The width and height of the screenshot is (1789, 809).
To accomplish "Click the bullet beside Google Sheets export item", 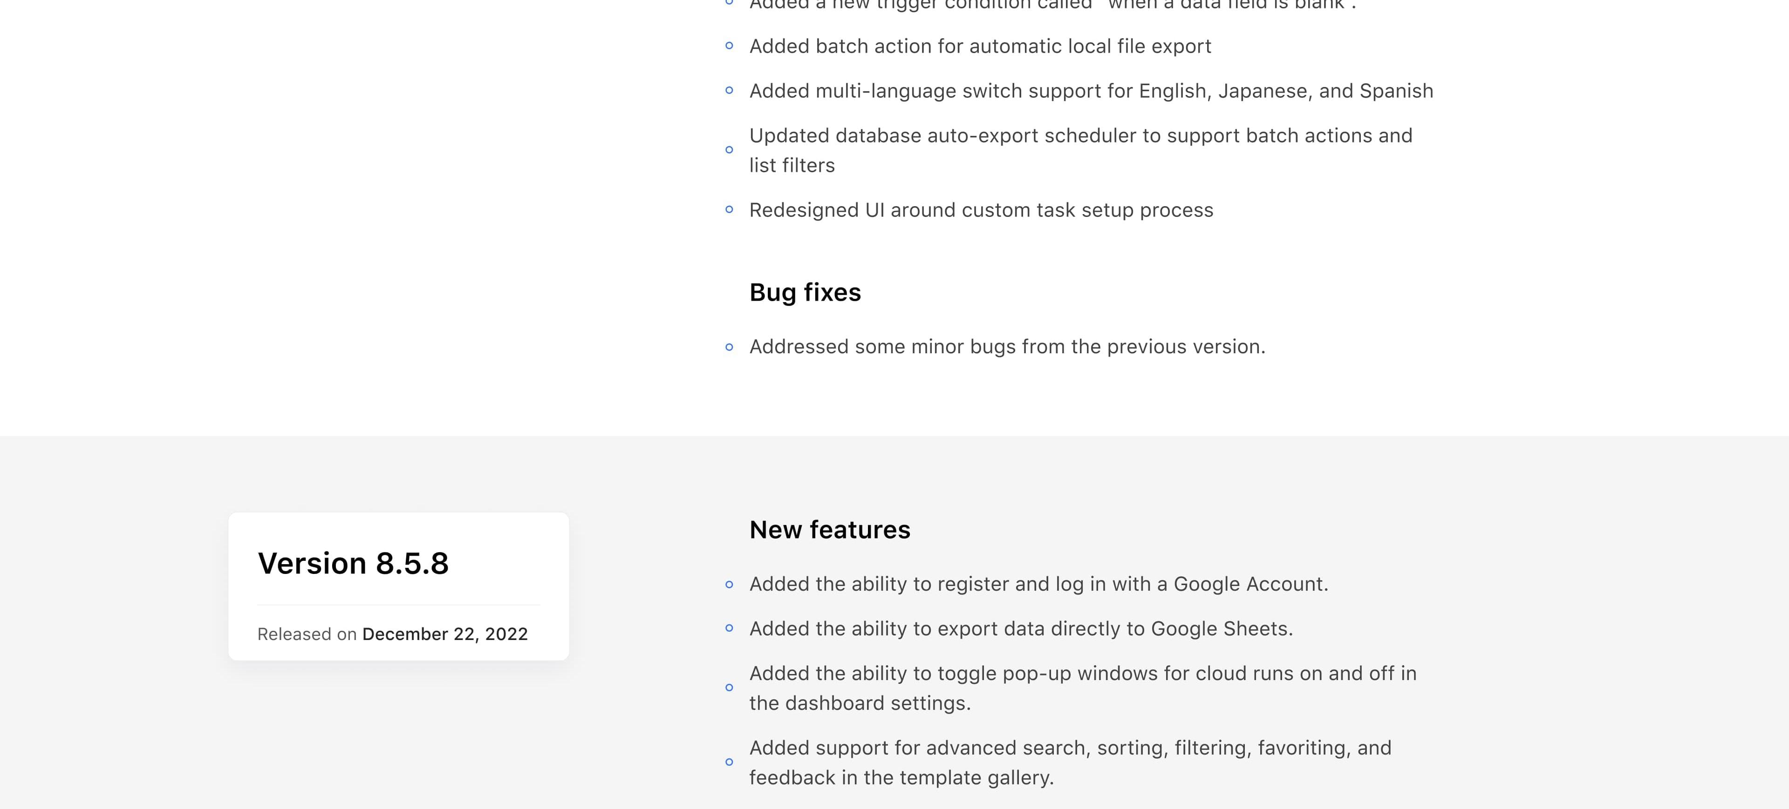I will pos(729,628).
